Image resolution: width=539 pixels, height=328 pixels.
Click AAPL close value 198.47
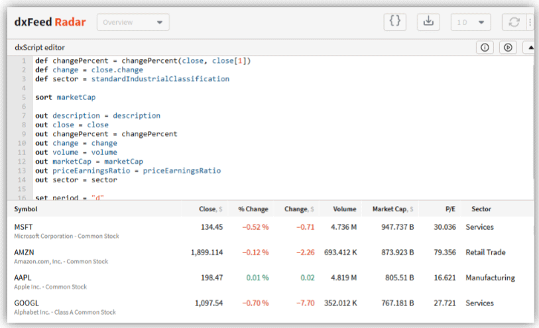pos(211,278)
